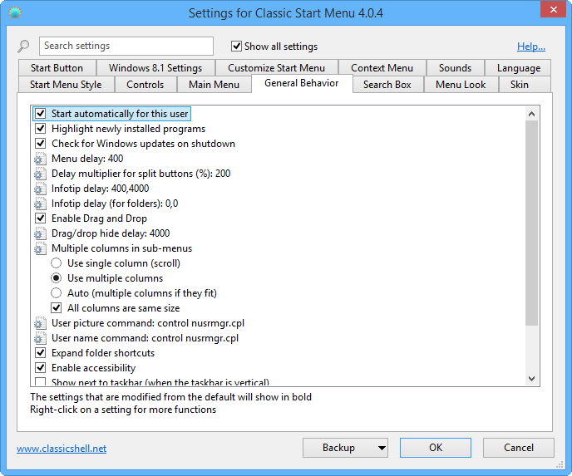Click the Classic Shell seashell title icon
The image size is (572, 476).
coord(15,13)
